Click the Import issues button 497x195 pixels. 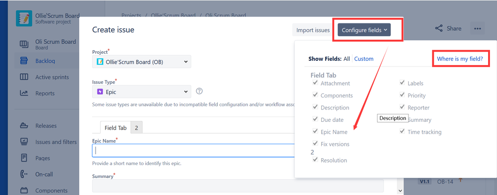313,30
